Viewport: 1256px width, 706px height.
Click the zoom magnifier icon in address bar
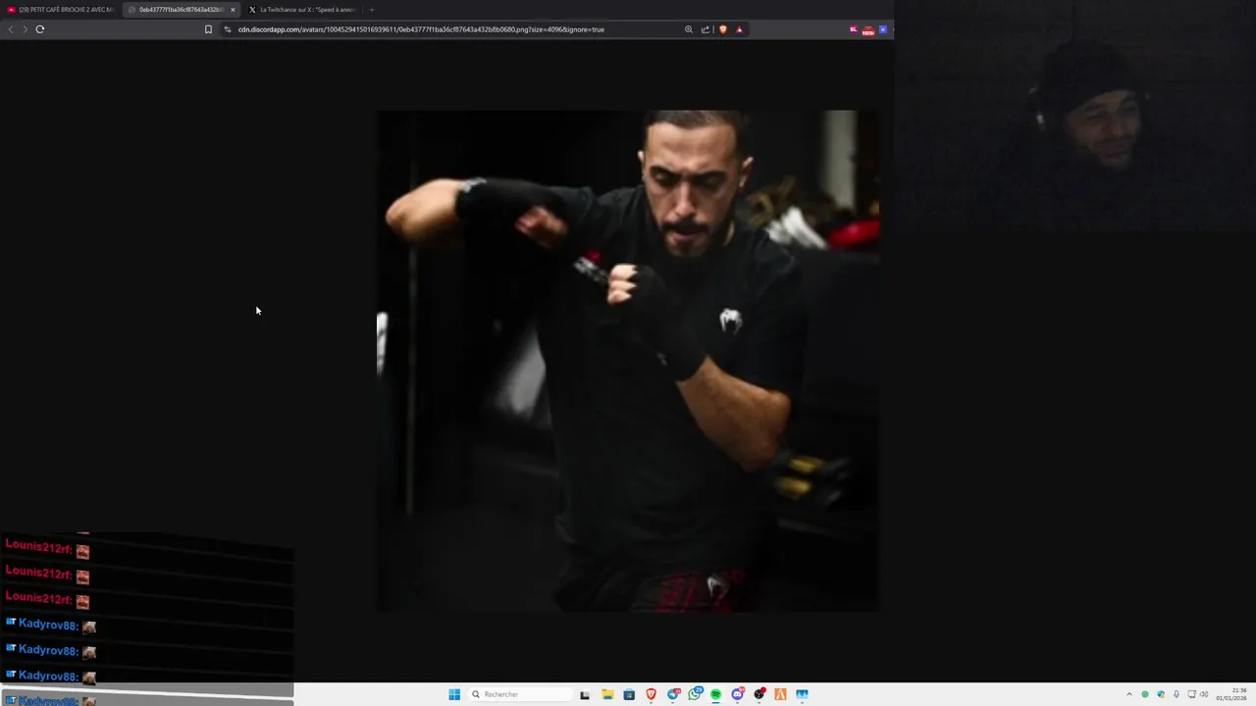tap(689, 29)
